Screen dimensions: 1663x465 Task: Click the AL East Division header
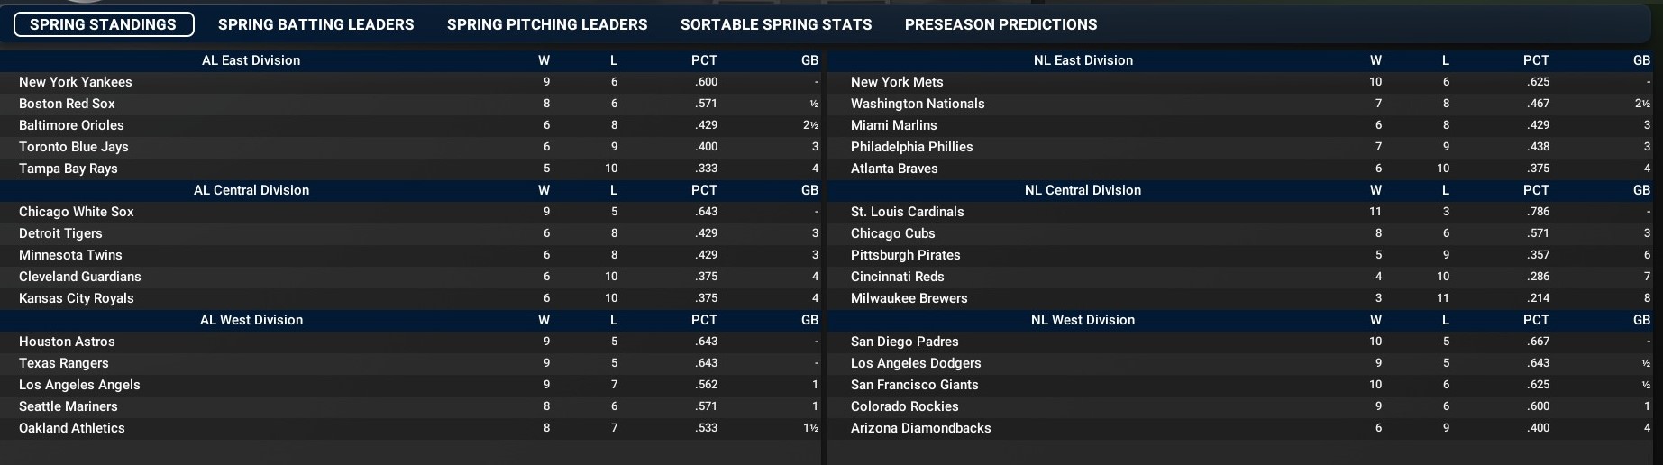pyautogui.click(x=251, y=60)
